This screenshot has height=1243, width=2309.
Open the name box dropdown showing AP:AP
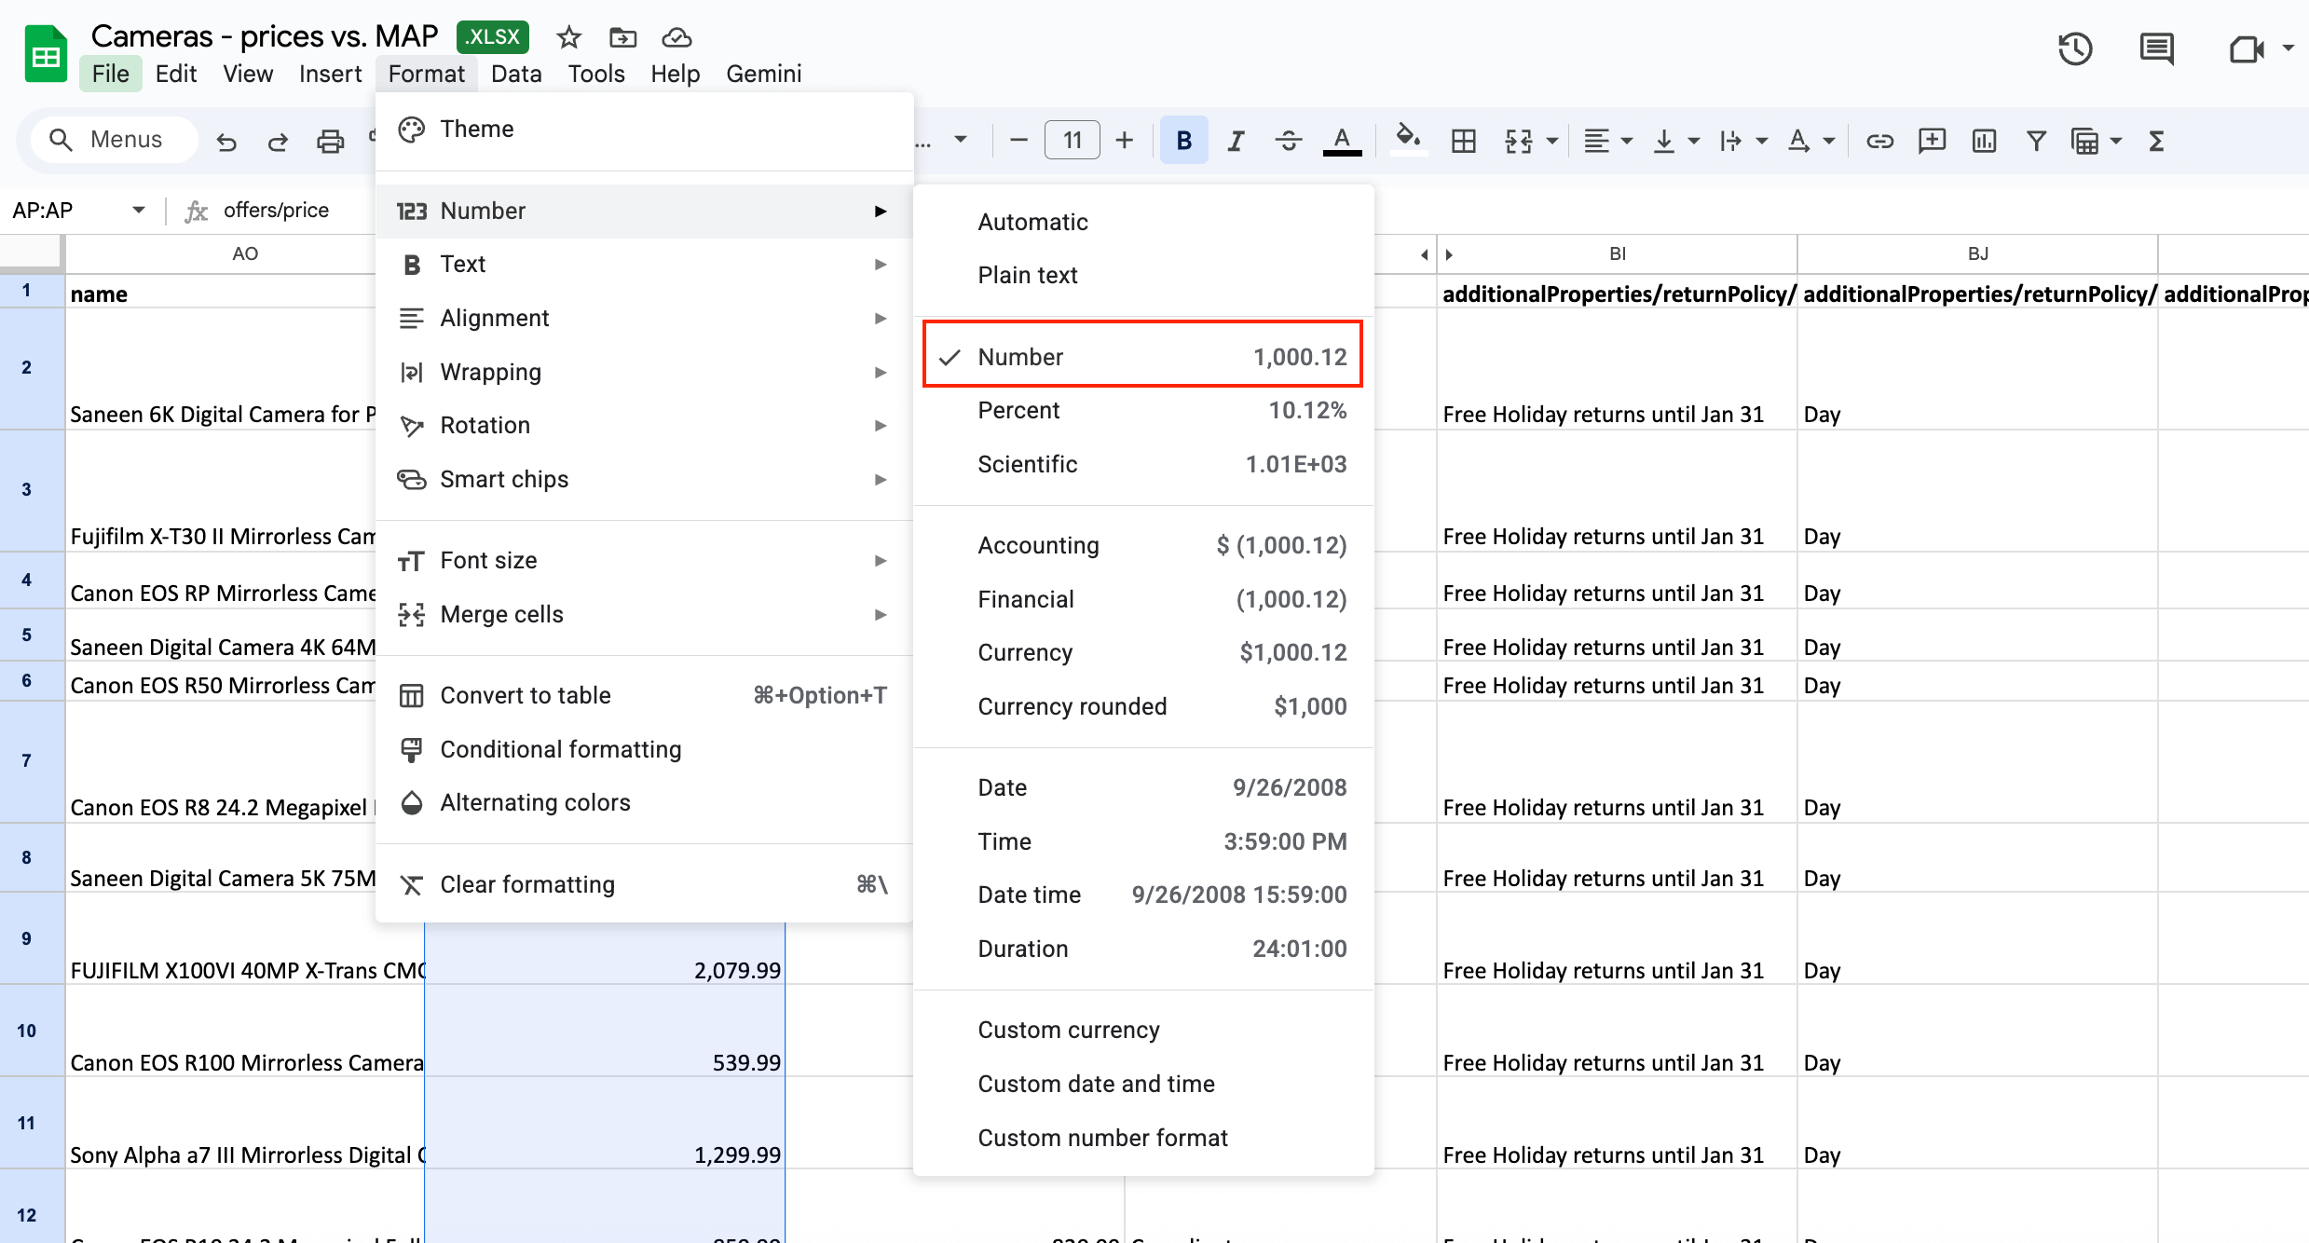coord(137,210)
